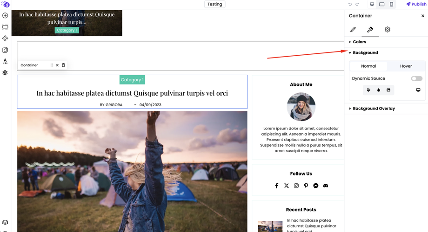
Task: Open the Content pencil tab
Action: click(353, 29)
